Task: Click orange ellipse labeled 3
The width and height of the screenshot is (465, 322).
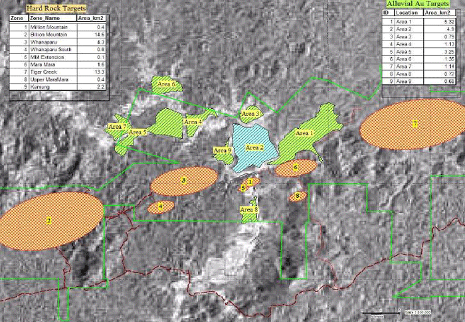Action: [x=184, y=180]
